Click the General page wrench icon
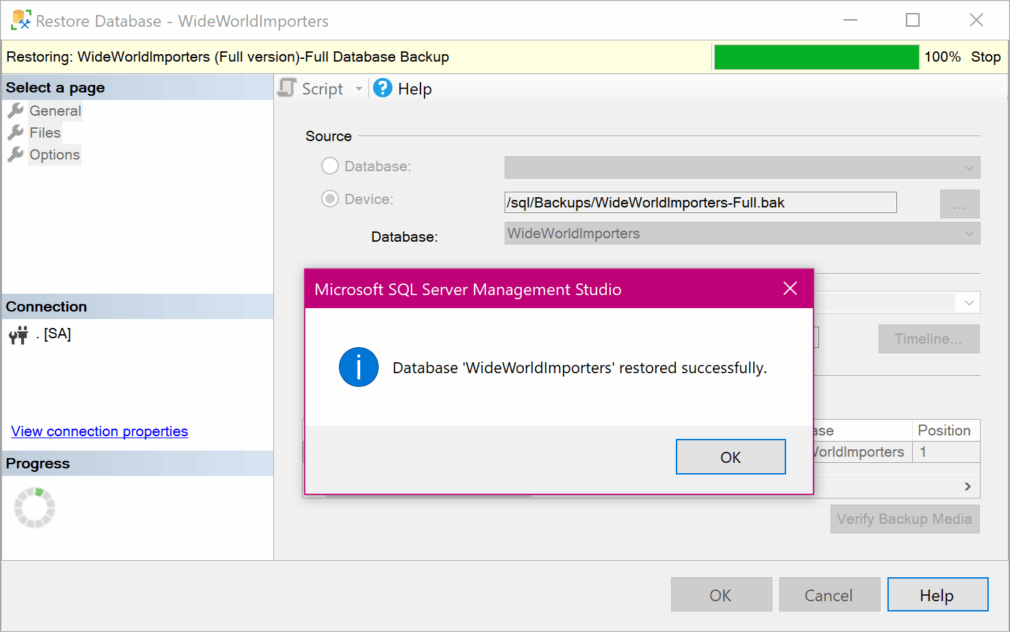 point(16,110)
